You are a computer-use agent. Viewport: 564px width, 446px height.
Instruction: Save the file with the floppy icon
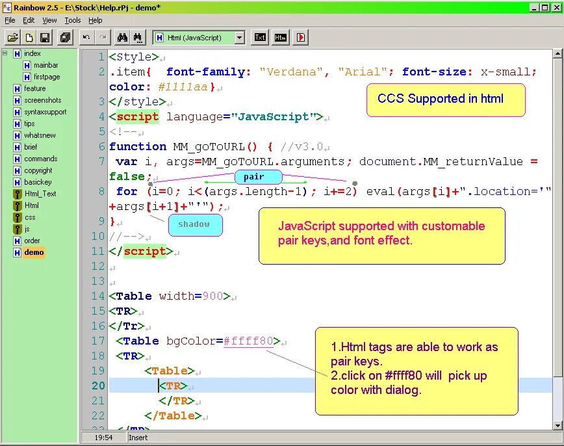click(45, 38)
